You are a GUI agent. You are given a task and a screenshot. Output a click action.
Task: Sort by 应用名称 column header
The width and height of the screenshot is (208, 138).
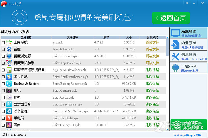pos(26,37)
